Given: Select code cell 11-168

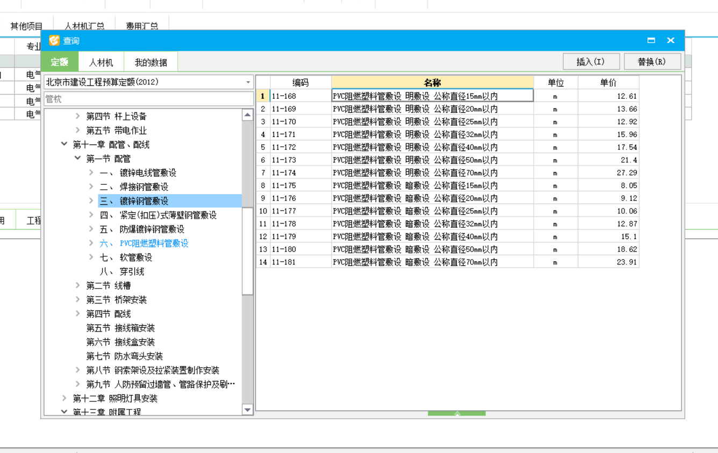Looking at the screenshot, I should click(301, 96).
